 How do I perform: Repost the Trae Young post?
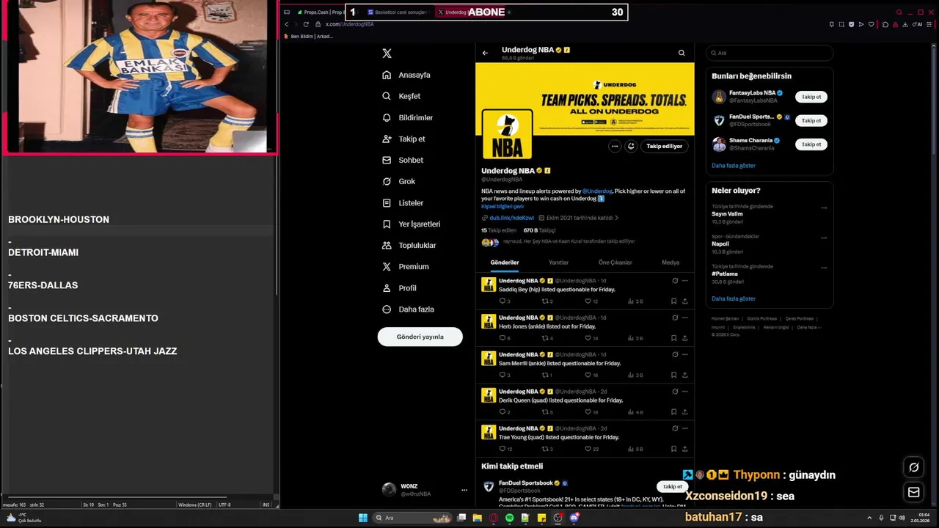click(546, 448)
